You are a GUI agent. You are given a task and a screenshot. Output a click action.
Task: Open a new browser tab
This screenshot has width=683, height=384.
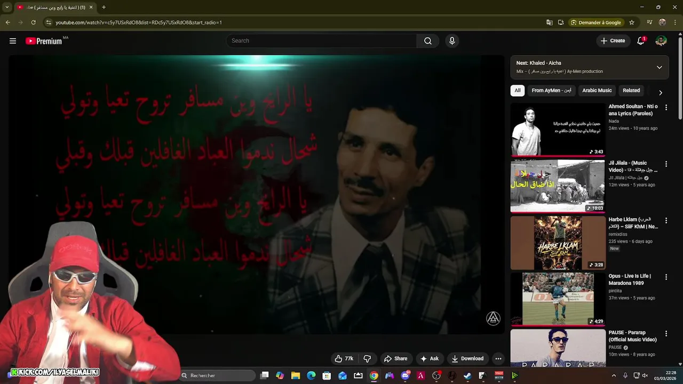(x=104, y=7)
